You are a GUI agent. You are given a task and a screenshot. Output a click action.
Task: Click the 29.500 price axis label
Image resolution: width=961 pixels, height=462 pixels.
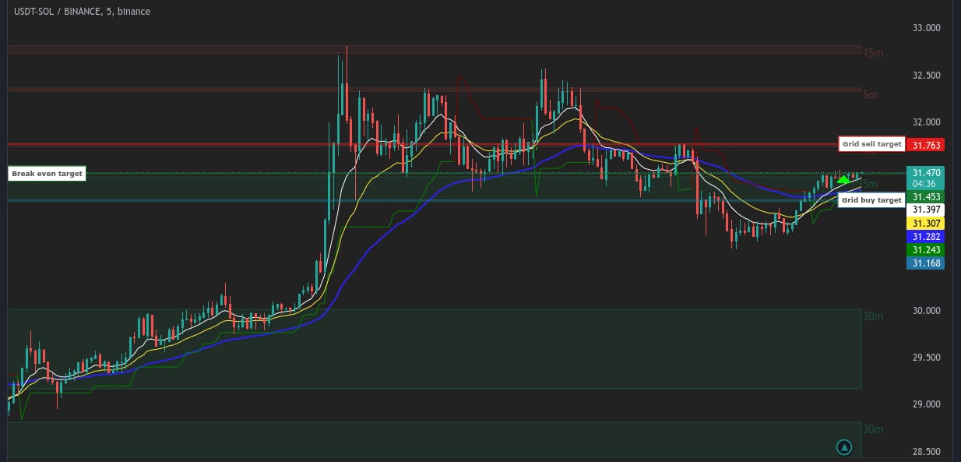(926, 358)
